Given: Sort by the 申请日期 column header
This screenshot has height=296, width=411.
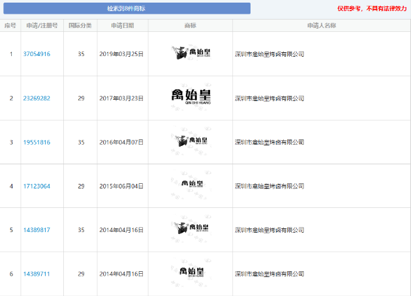Looking at the screenshot, I should [x=122, y=26].
